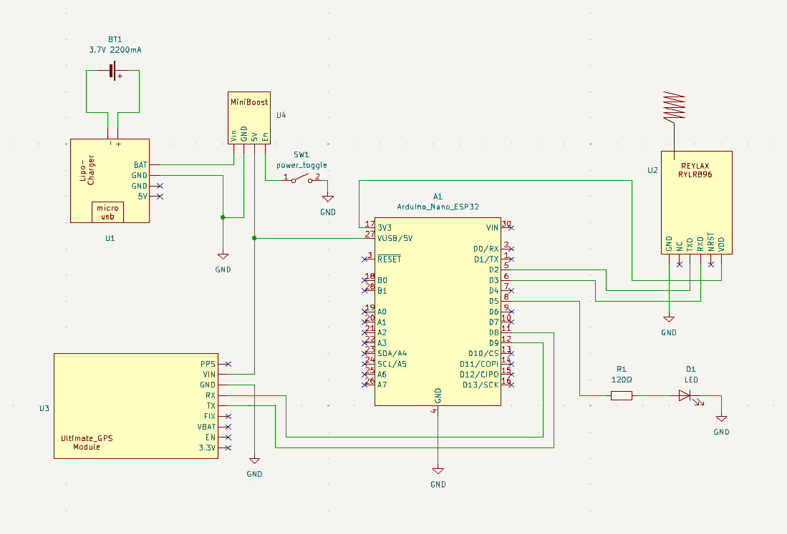Click the SW1 switch symbol

301,178
